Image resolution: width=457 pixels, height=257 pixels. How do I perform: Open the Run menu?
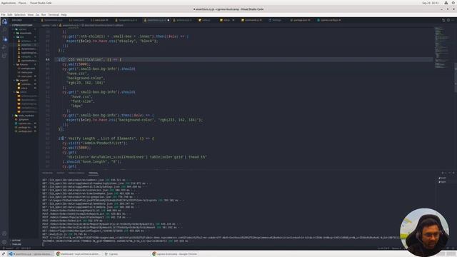pyautogui.click(x=44, y=14)
